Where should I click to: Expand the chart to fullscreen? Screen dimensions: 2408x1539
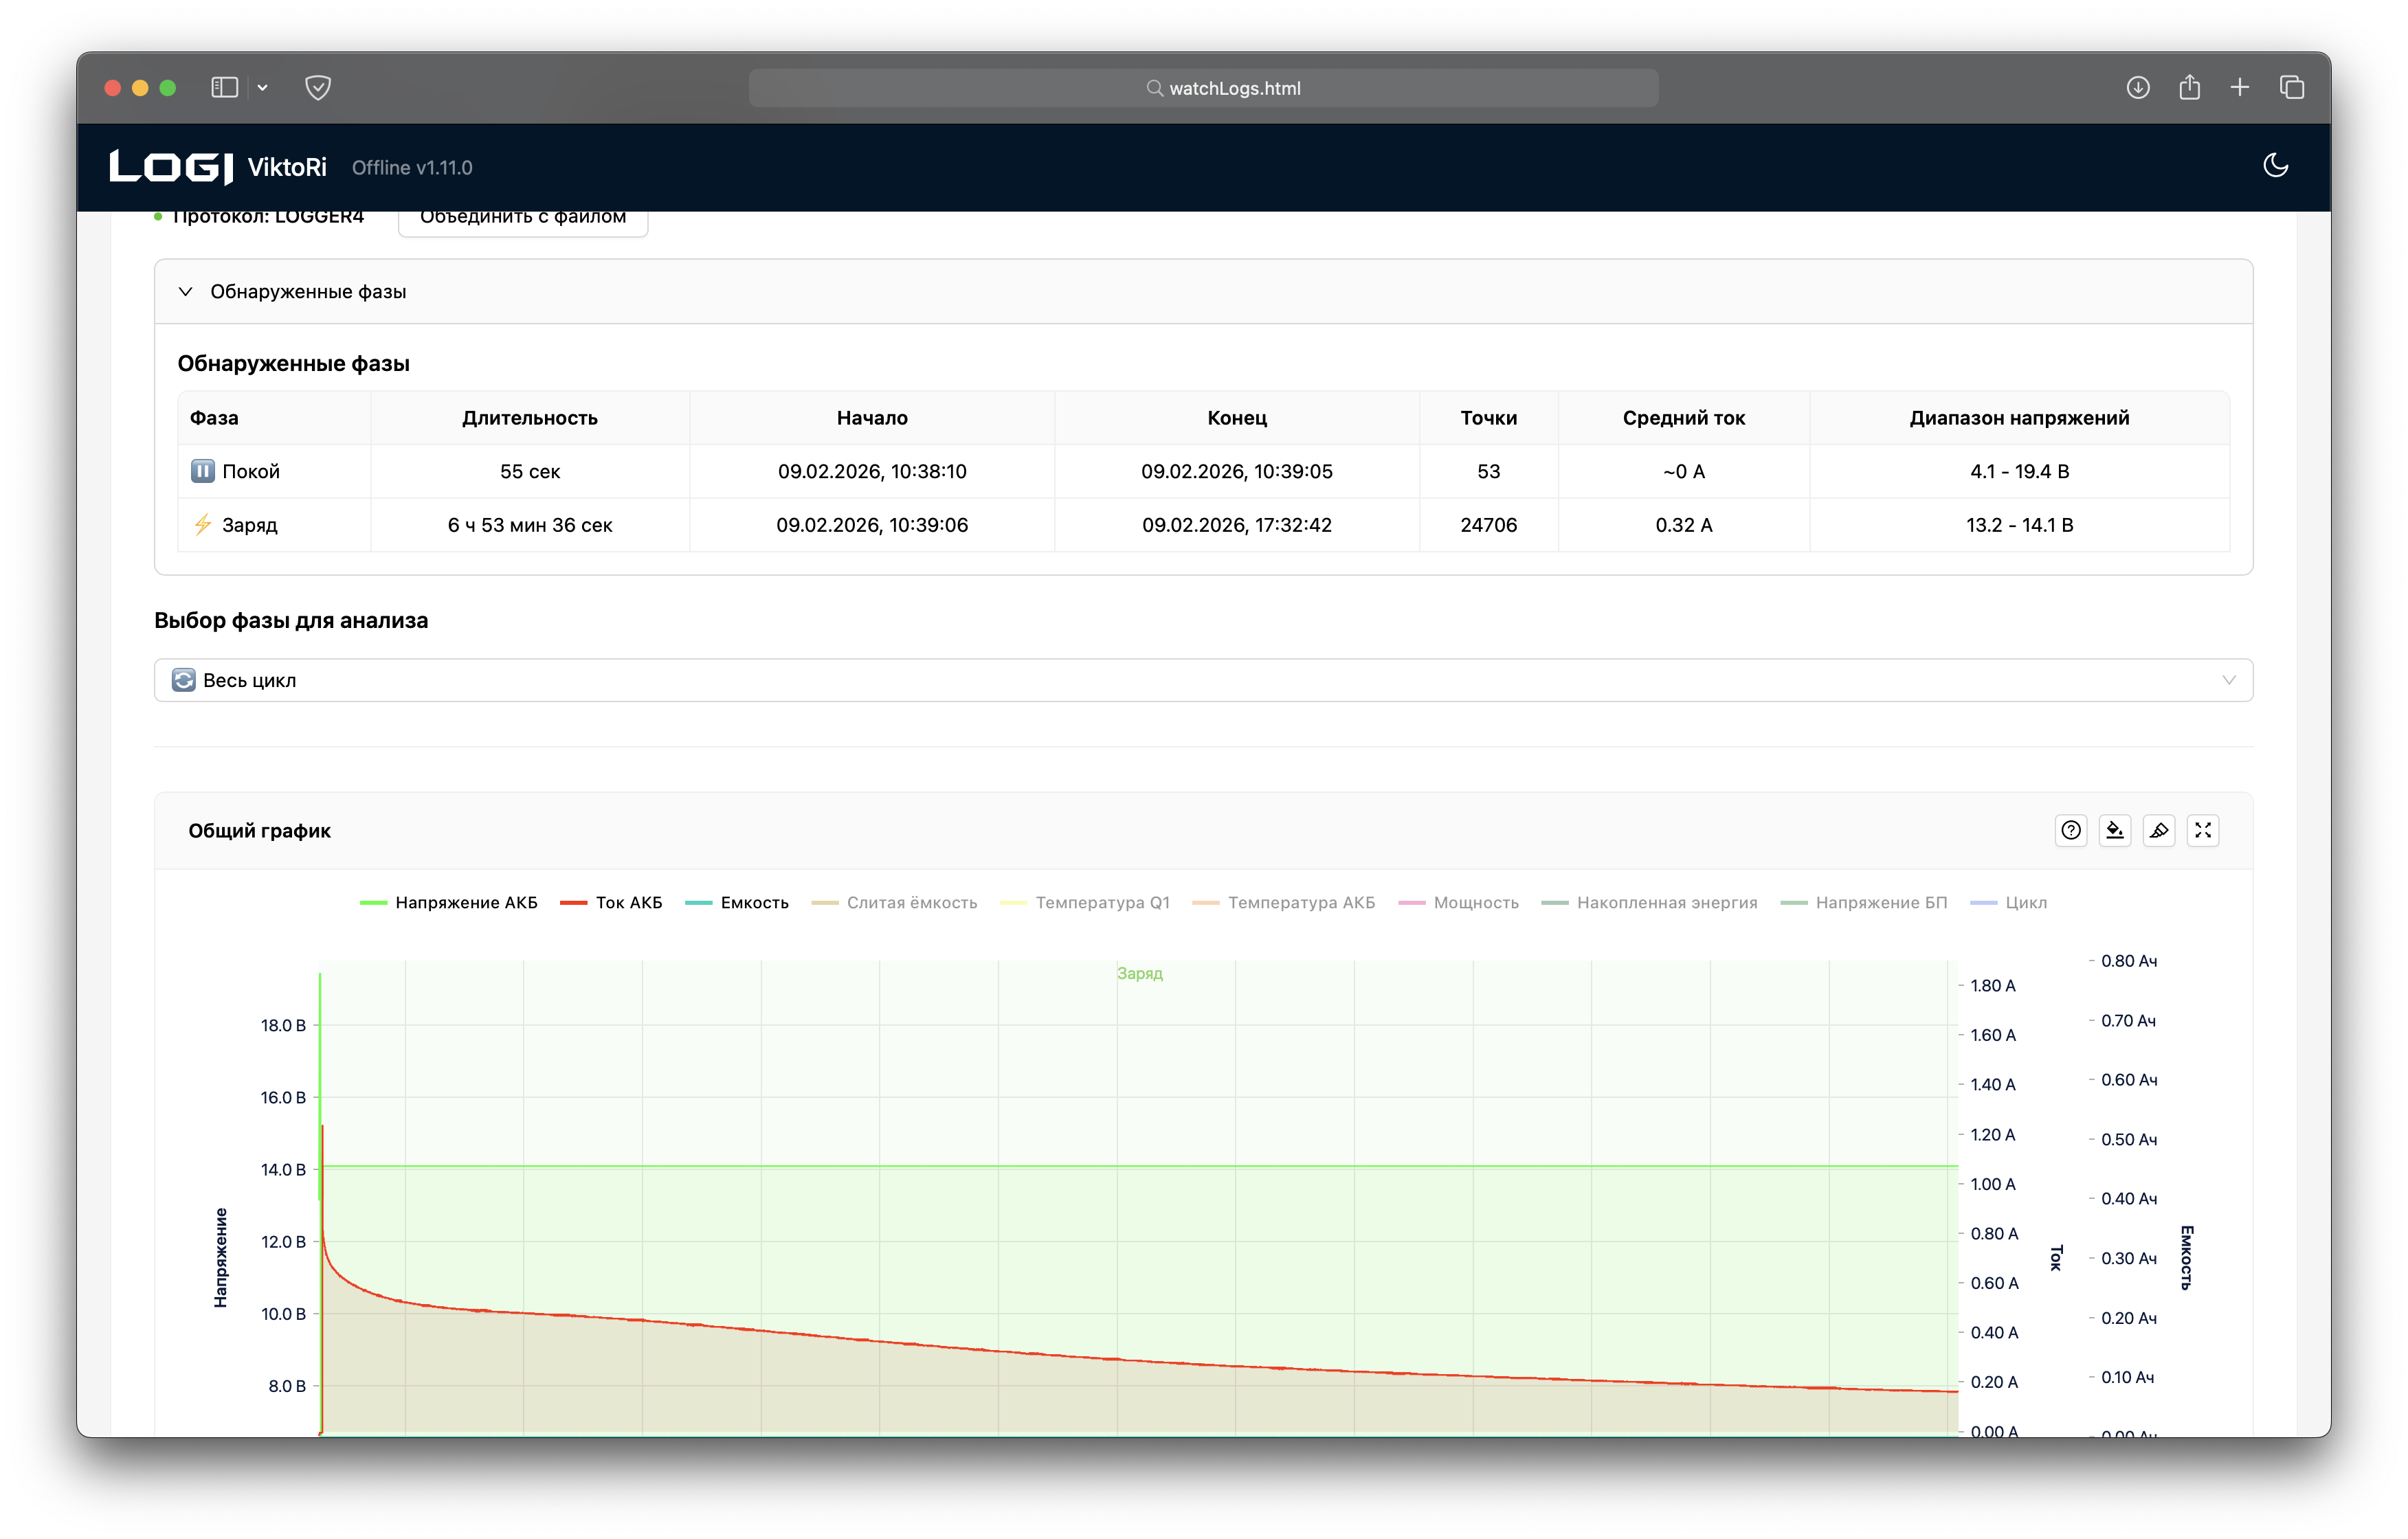point(2203,830)
